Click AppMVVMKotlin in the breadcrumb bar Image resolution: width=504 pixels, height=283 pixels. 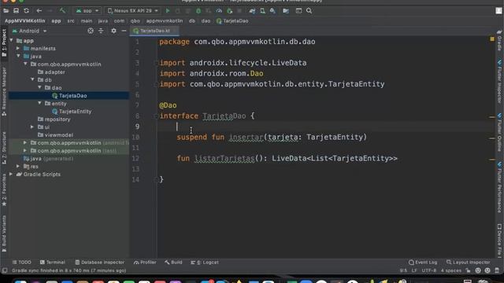tap(24, 21)
